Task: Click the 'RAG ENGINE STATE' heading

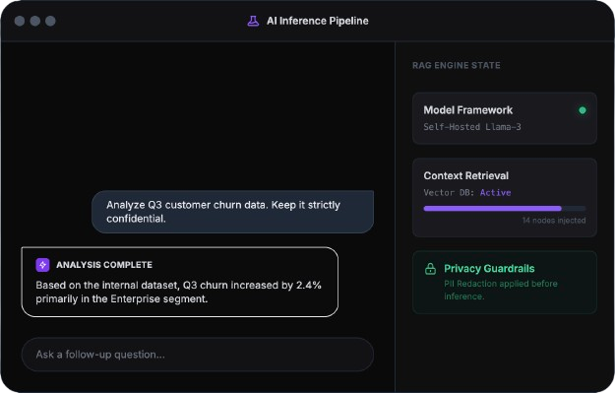Action: click(457, 66)
